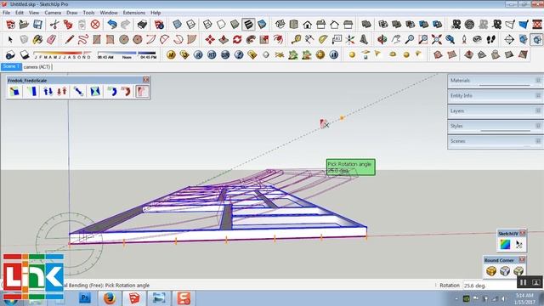Enable Shaded face style

(x=235, y=25)
